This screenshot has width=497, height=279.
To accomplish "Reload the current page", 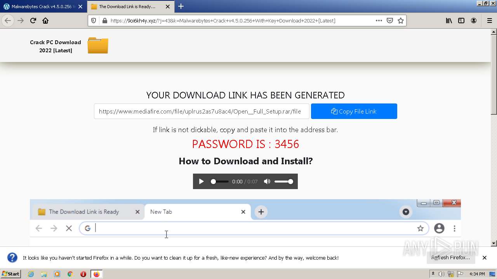I will tap(33, 21).
